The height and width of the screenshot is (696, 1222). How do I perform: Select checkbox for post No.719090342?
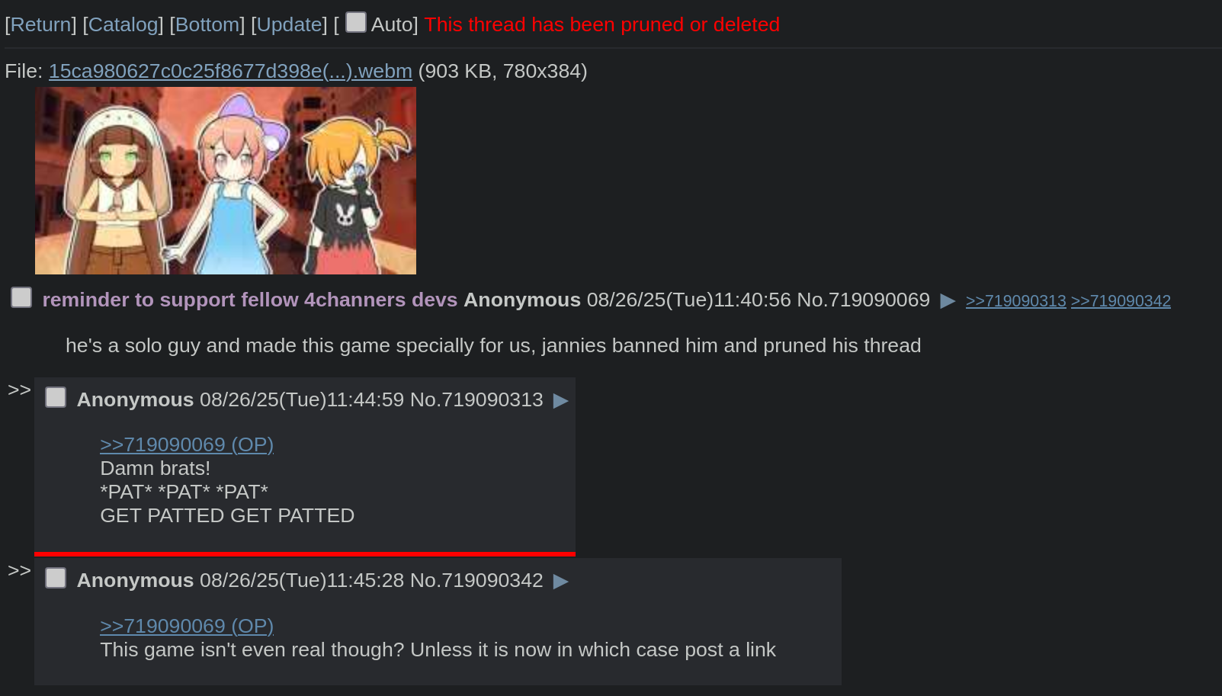[x=56, y=578]
